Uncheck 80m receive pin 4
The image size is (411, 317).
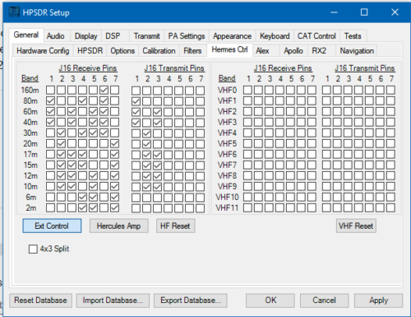(82, 100)
